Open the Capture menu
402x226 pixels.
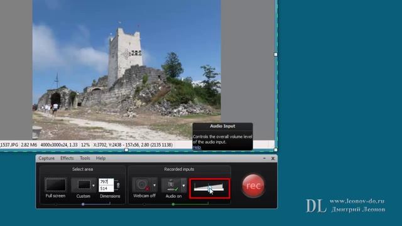pos(46,158)
